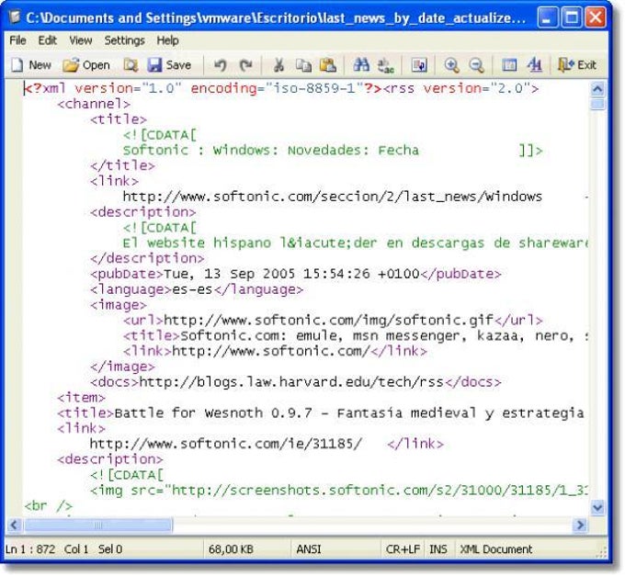Click the pubDate 'Tue, 13 Sep 2005' line

(295, 274)
